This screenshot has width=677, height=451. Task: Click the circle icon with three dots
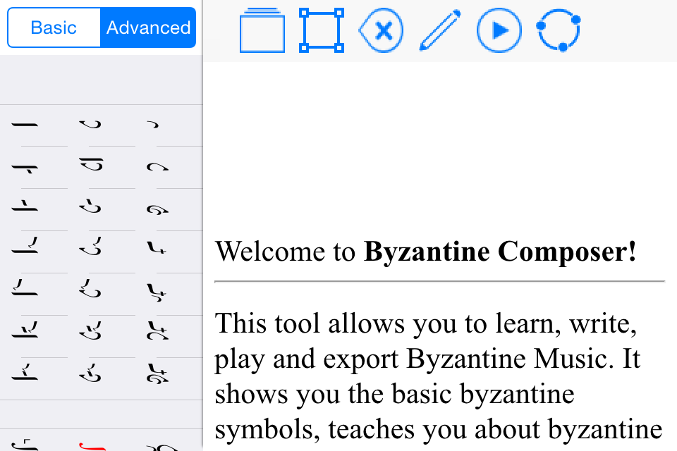pos(559,30)
